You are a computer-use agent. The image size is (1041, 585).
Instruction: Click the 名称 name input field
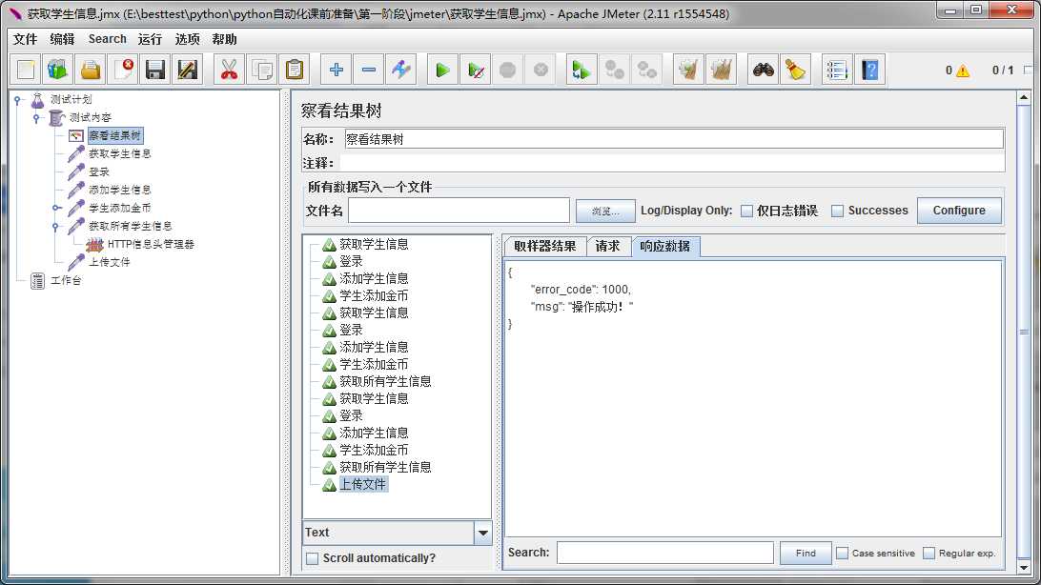point(674,139)
